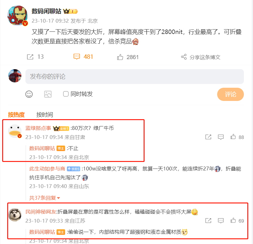Image resolution: width=253 pixels, height=244 pixels.
Task: Click the share icon beside 分享这条博文
Action: pos(184,57)
